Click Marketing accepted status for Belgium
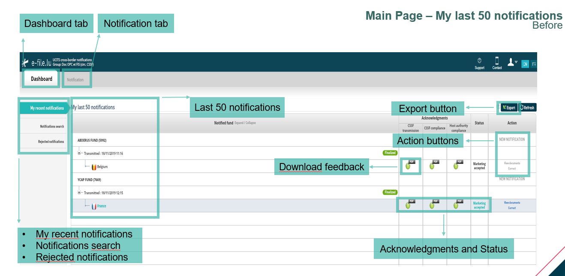 coord(479,166)
